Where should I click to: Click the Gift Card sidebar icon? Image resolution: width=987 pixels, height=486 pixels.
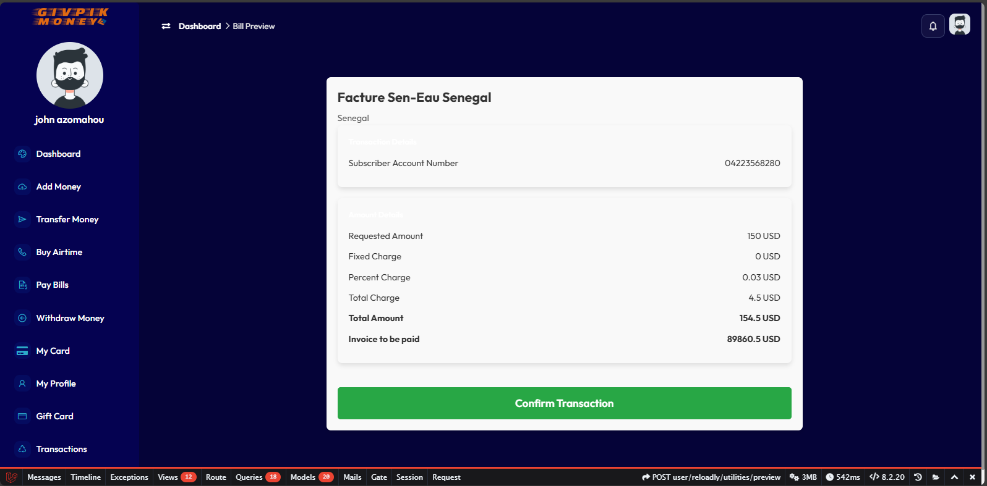(x=22, y=416)
